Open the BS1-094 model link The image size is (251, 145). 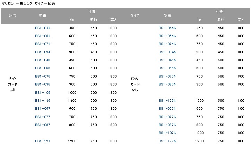pos(43,52)
